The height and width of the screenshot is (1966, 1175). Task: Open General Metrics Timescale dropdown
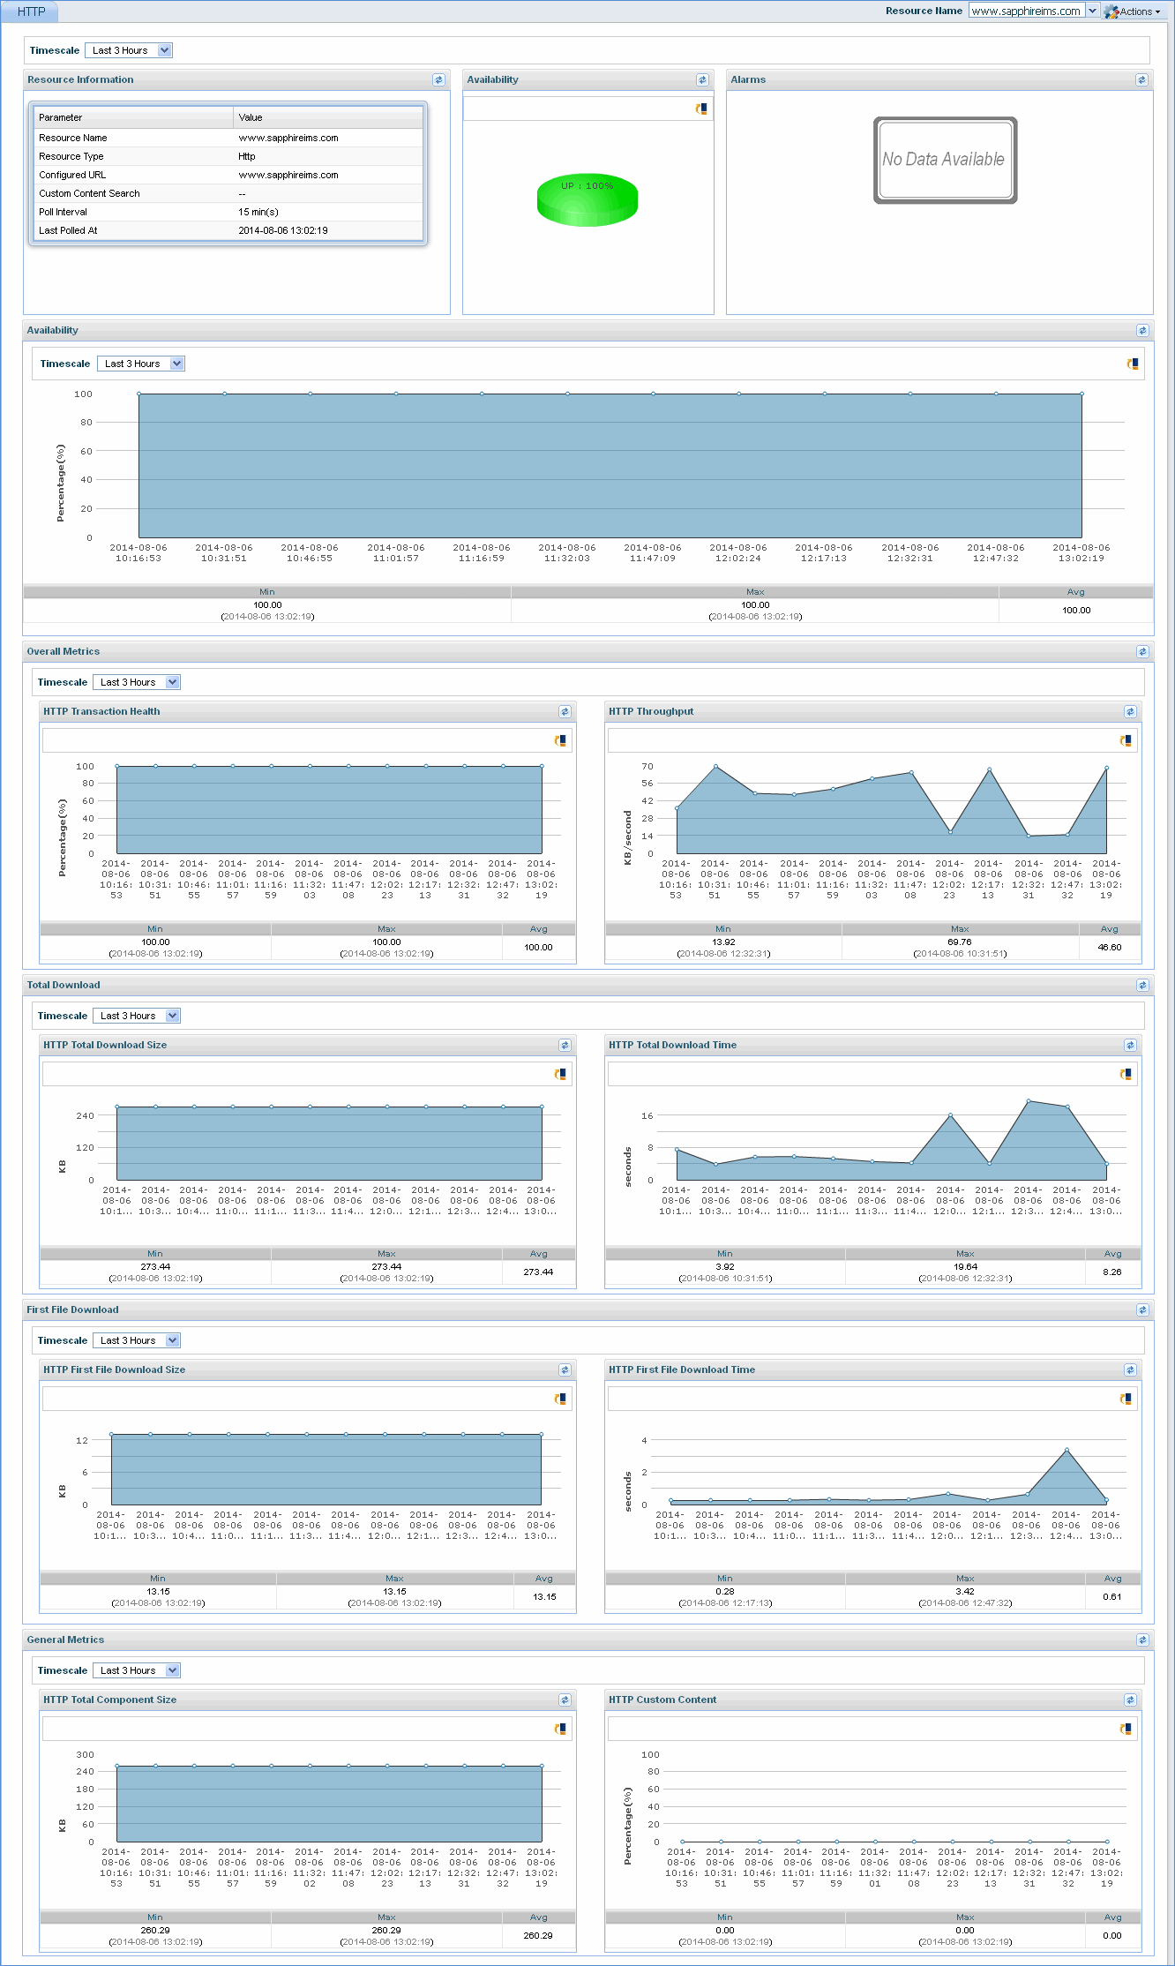pyautogui.click(x=137, y=1670)
